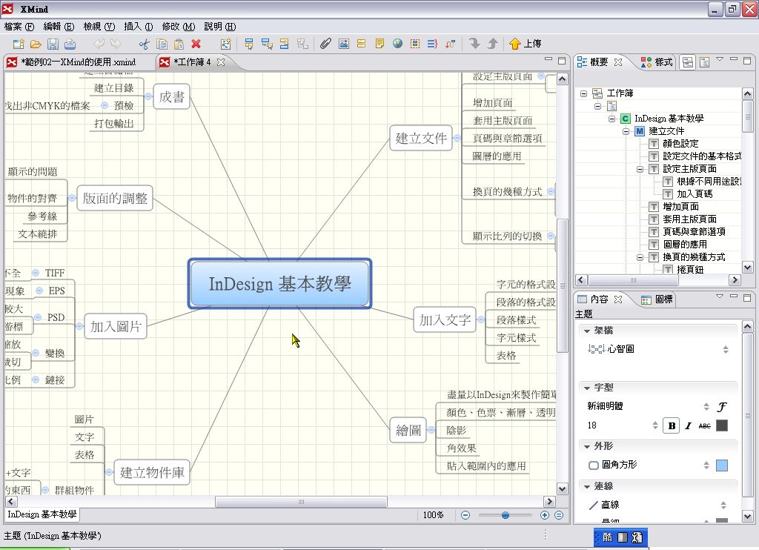Click the light blue shape fill swatch
The width and height of the screenshot is (759, 550).
point(722,465)
